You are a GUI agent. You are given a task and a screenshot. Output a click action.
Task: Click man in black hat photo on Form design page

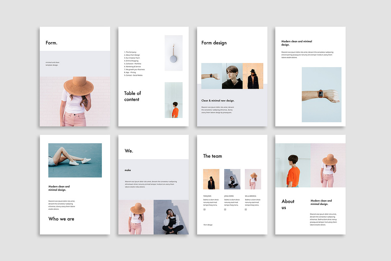[253, 76]
